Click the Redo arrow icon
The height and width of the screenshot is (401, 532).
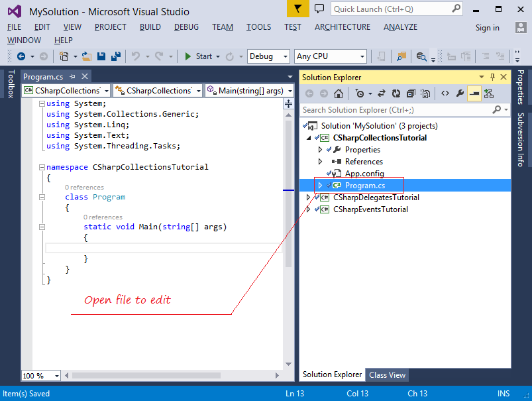coord(159,56)
